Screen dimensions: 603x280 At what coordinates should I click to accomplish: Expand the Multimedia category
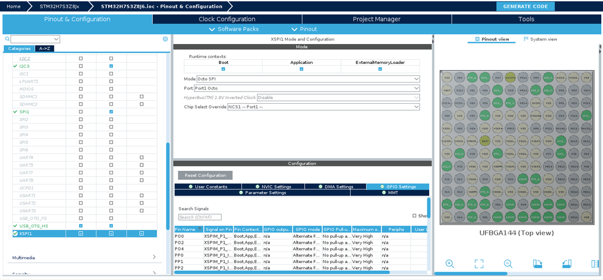click(84, 257)
